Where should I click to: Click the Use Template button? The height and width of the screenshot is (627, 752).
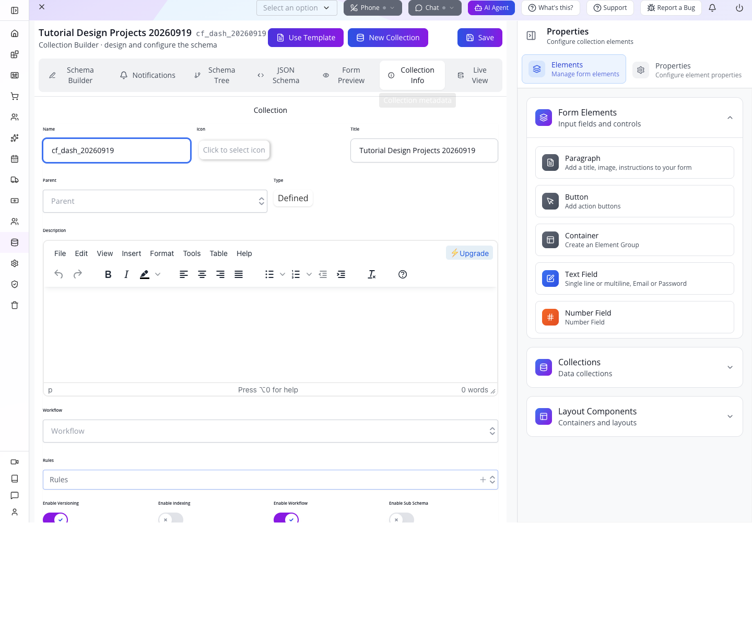[x=305, y=38]
